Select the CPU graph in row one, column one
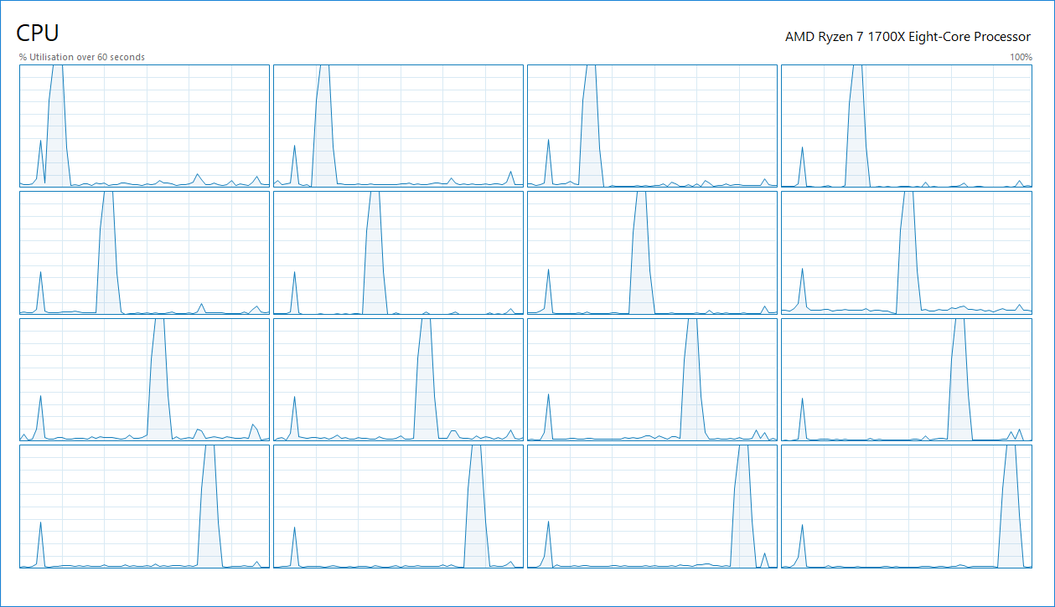1055x607 pixels. tap(144, 126)
